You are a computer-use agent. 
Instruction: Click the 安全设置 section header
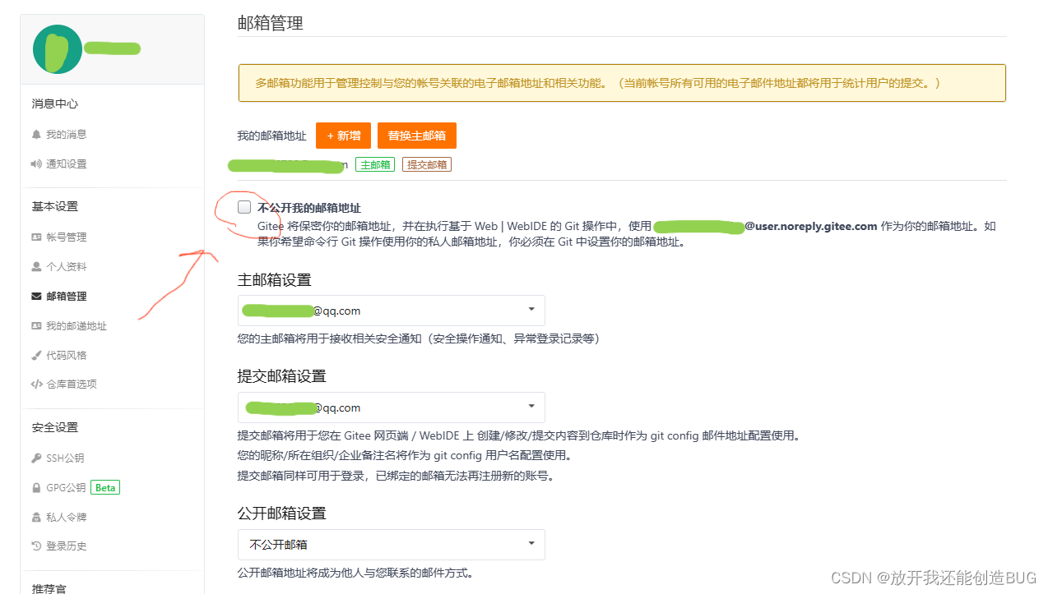point(55,427)
